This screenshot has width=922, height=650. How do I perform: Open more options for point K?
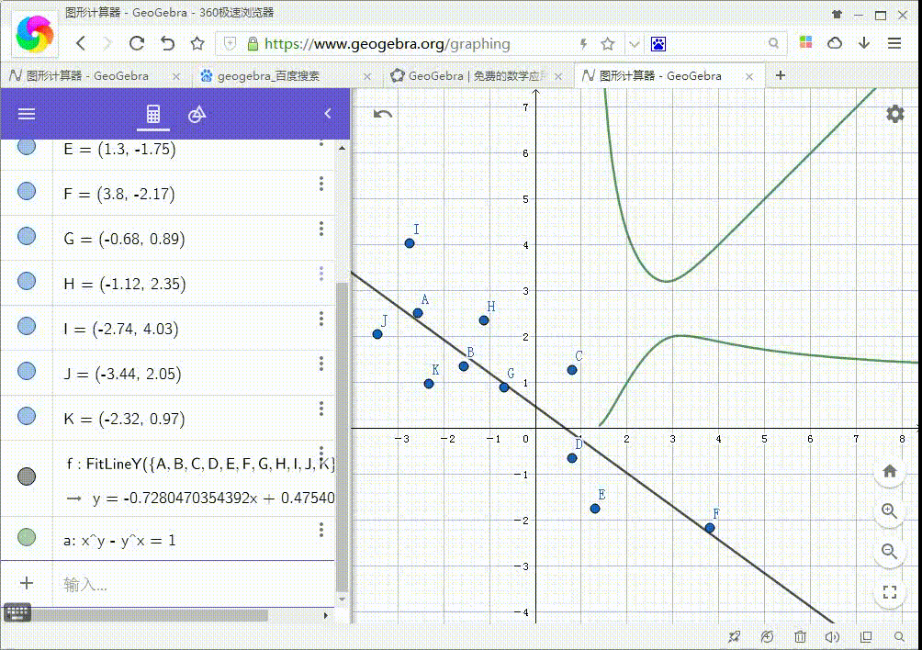[321, 409]
